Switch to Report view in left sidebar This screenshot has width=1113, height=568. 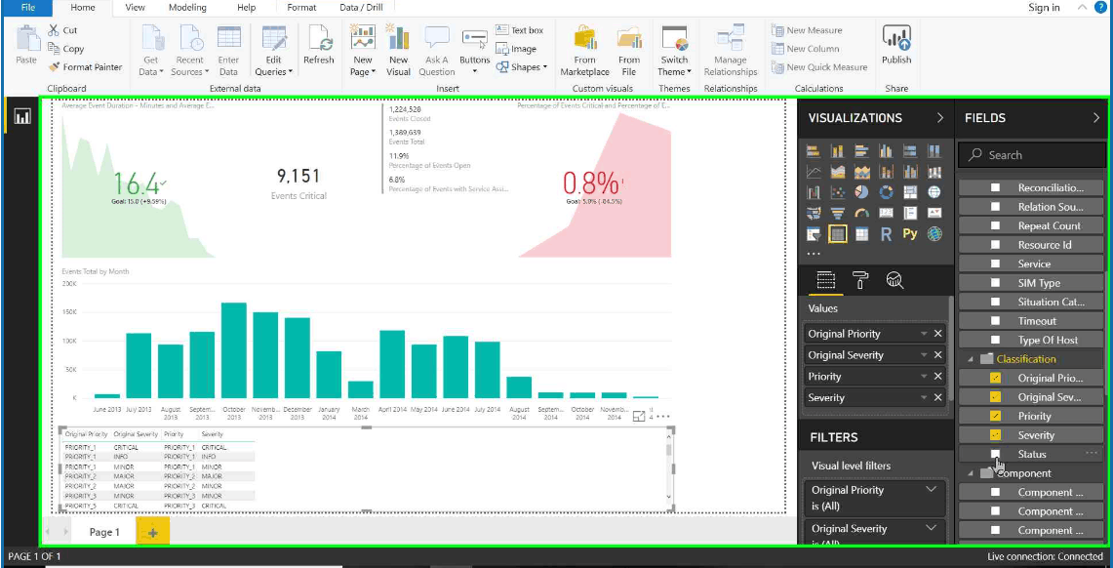click(x=22, y=116)
